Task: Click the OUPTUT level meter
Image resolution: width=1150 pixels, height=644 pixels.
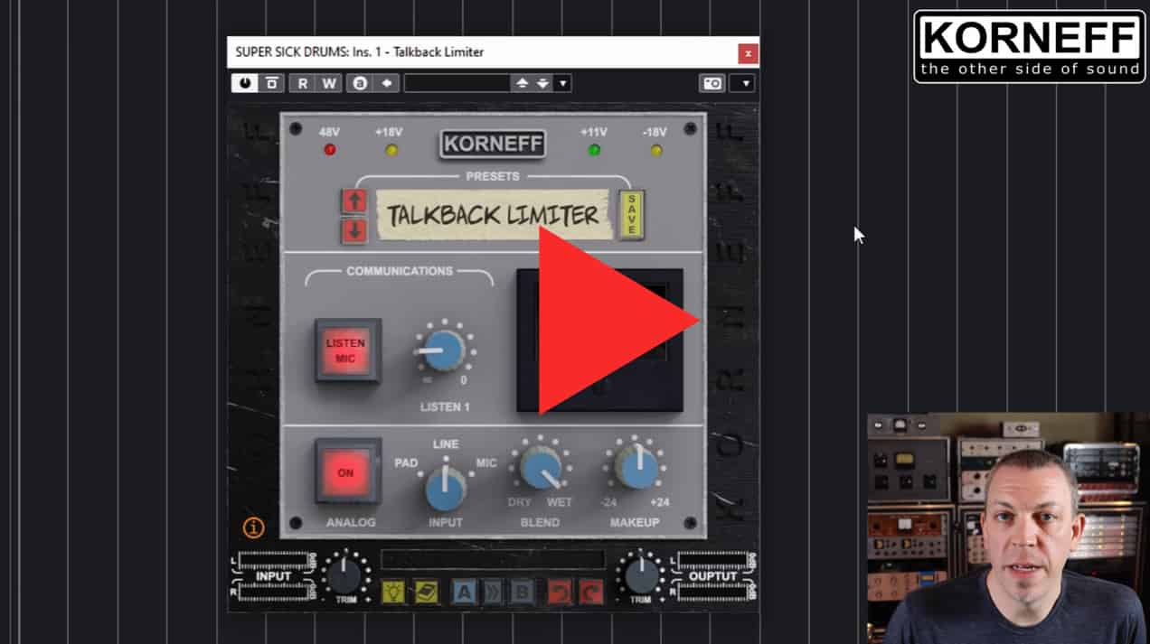Action: [x=714, y=576]
